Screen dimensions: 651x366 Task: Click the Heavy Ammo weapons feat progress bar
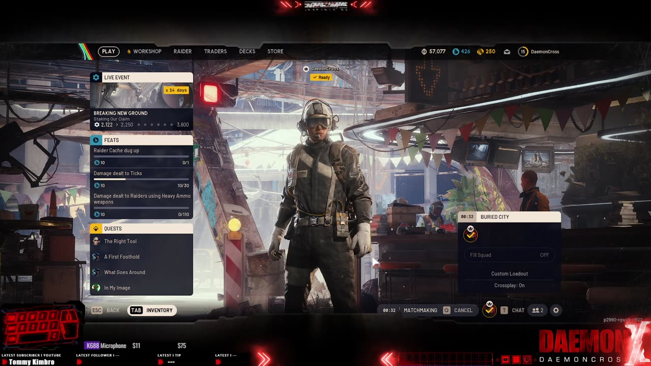coord(141,208)
